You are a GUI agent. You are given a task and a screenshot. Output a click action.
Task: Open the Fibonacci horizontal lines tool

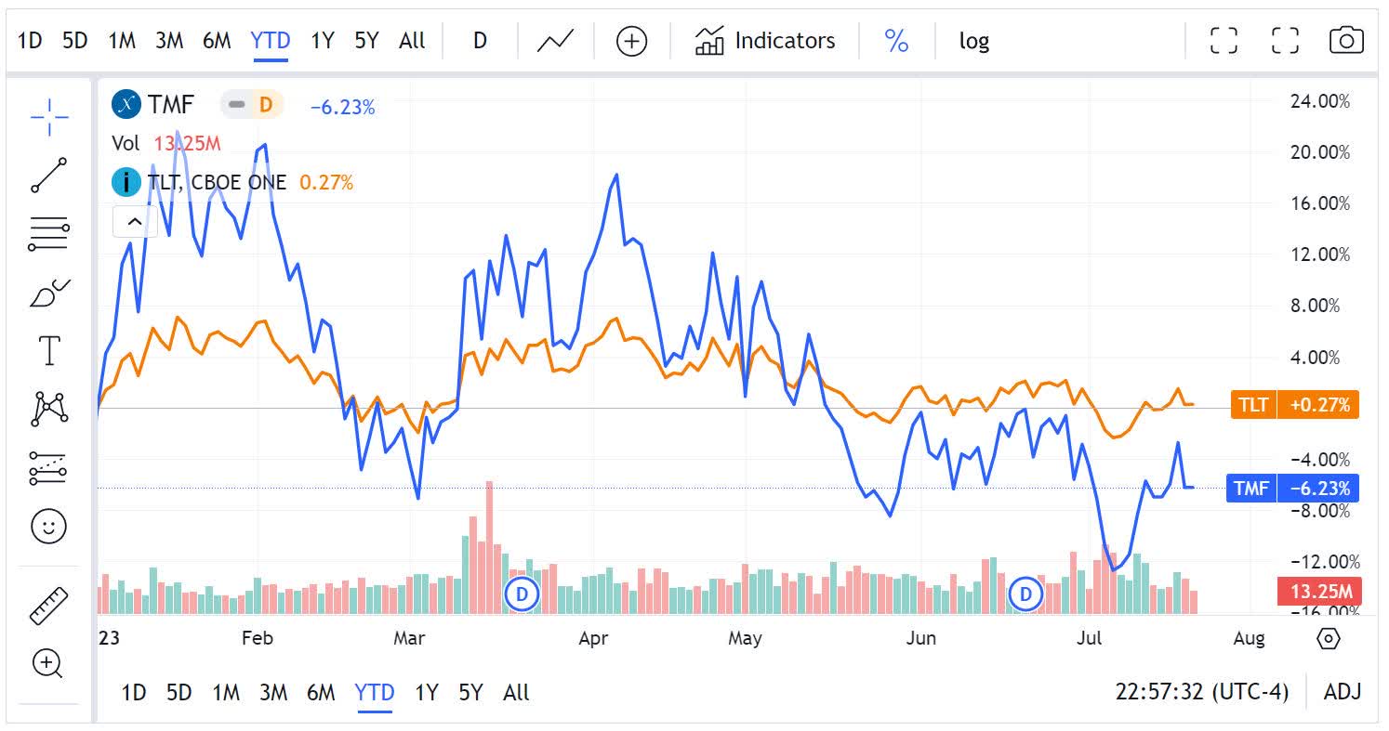pos(48,234)
